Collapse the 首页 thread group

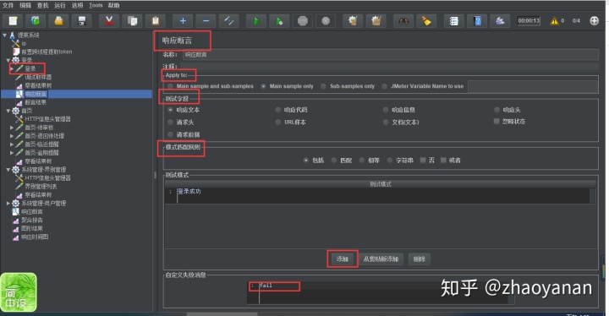pos(8,111)
